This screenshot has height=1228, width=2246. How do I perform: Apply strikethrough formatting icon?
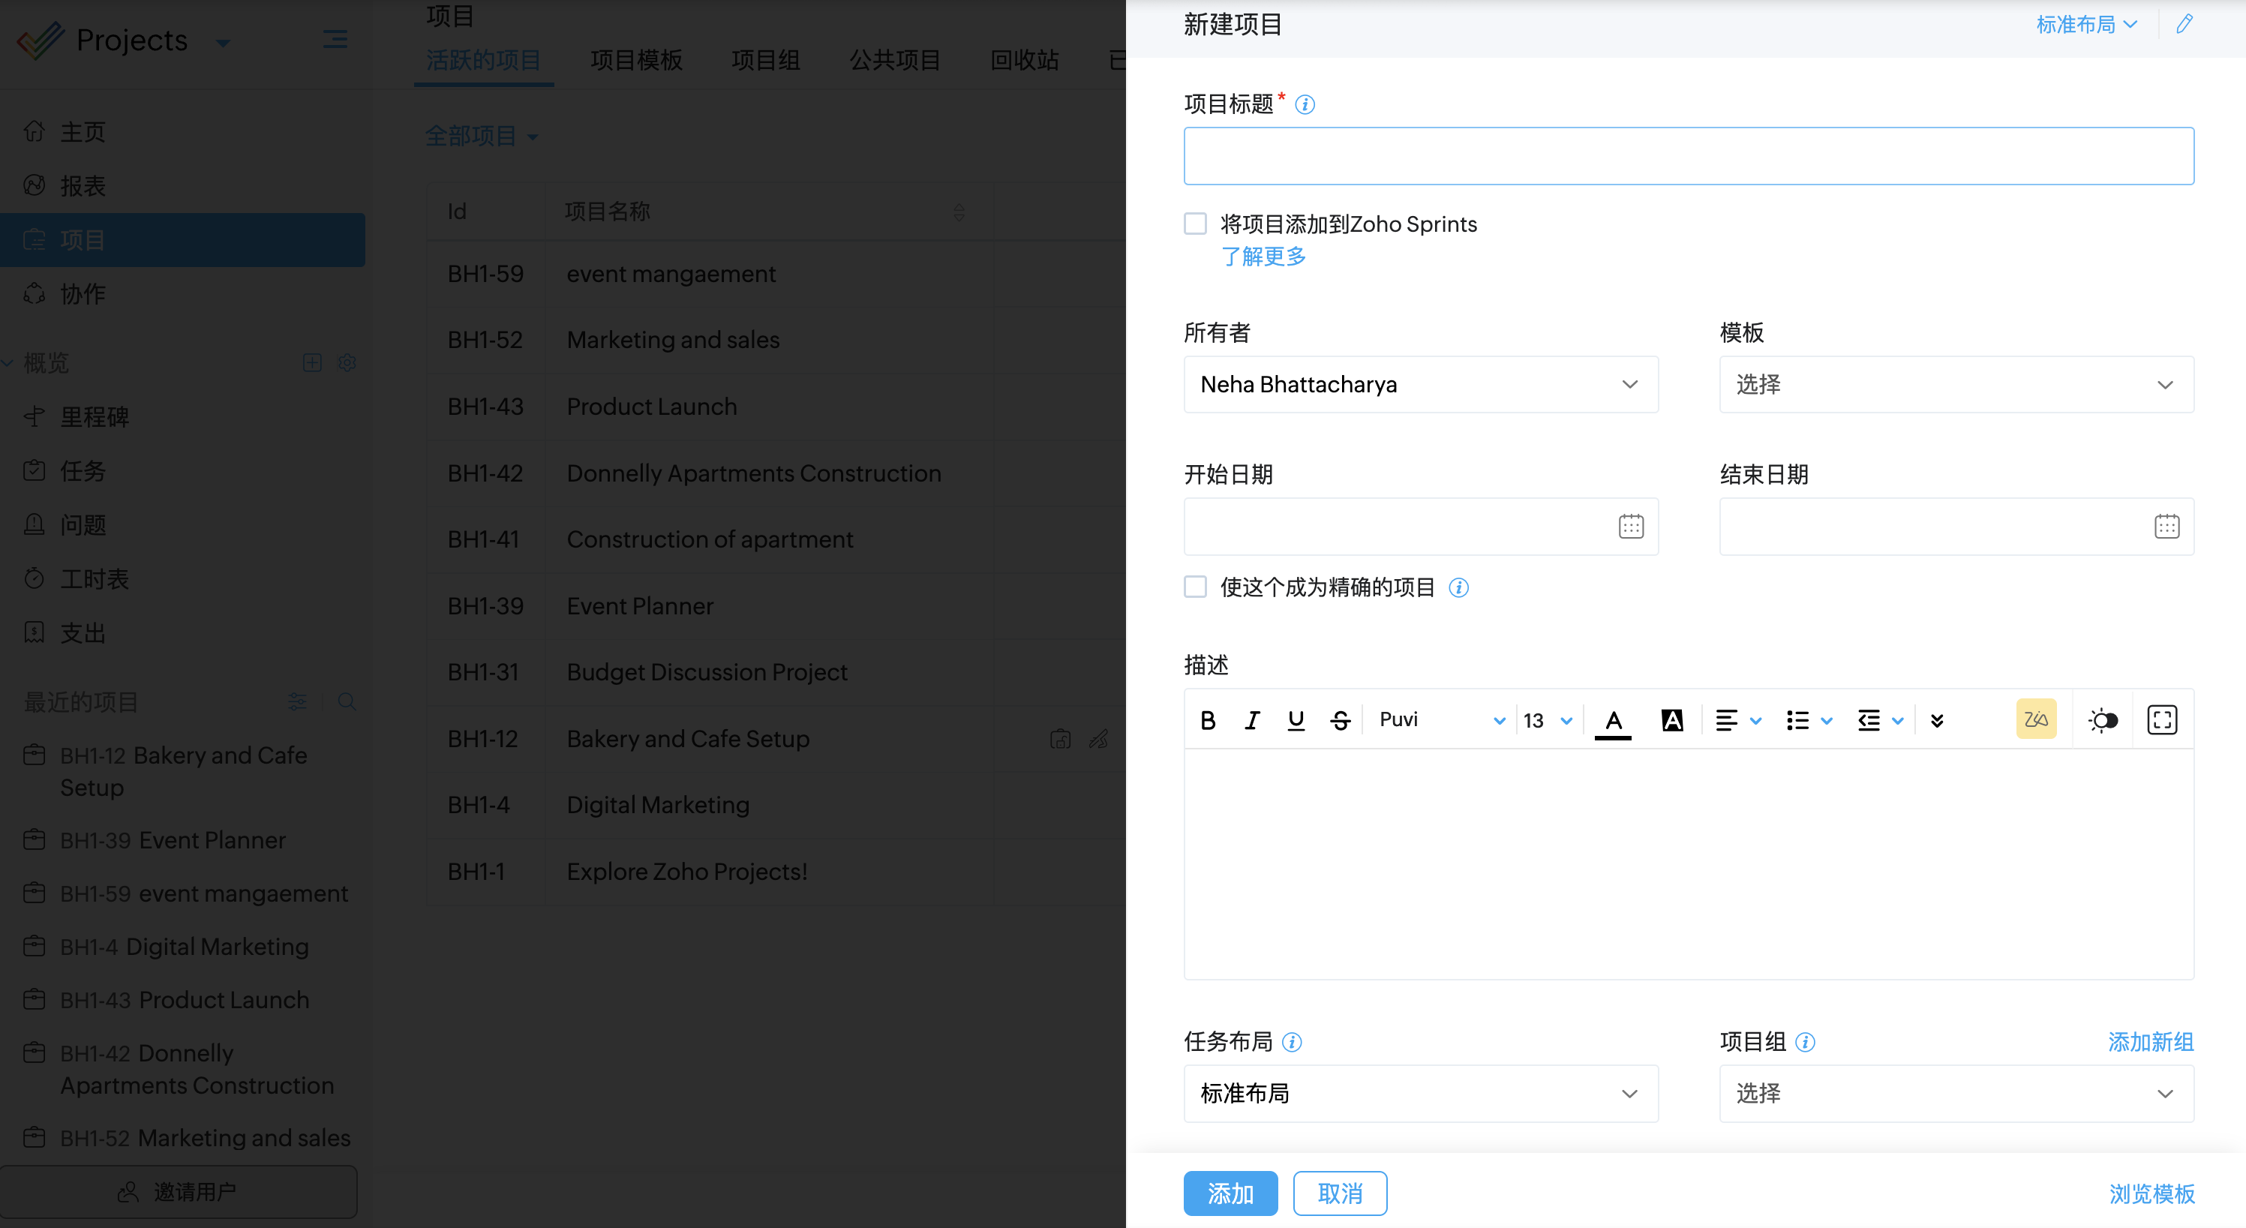point(1340,720)
